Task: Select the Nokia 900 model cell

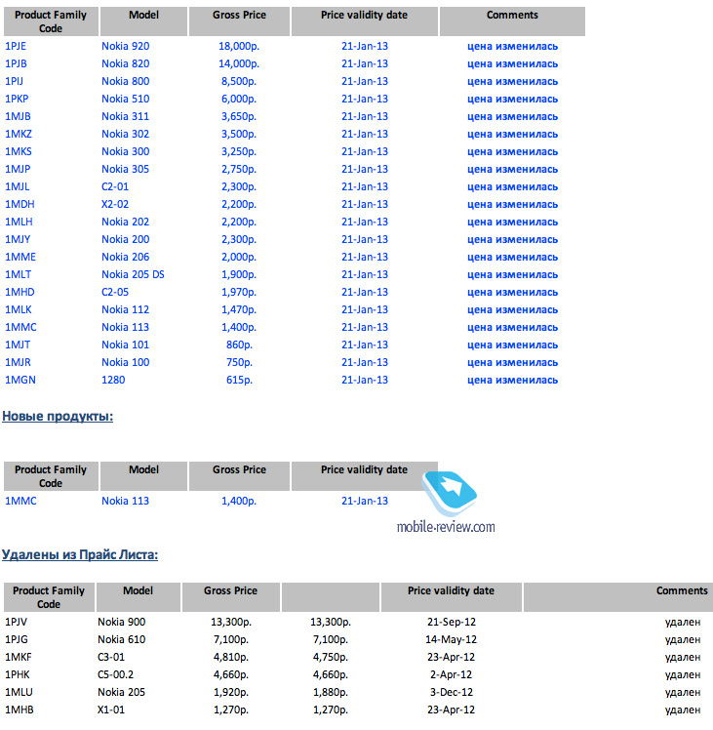Action: point(122,622)
